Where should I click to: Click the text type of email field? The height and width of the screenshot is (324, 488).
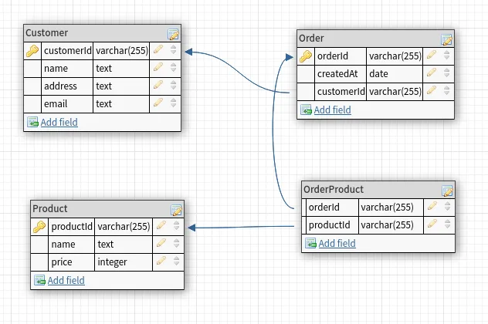coord(121,104)
